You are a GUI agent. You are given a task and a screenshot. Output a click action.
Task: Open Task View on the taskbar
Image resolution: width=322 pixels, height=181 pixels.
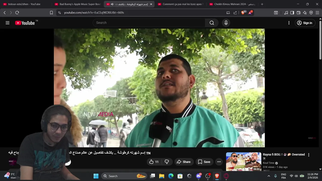(152, 176)
